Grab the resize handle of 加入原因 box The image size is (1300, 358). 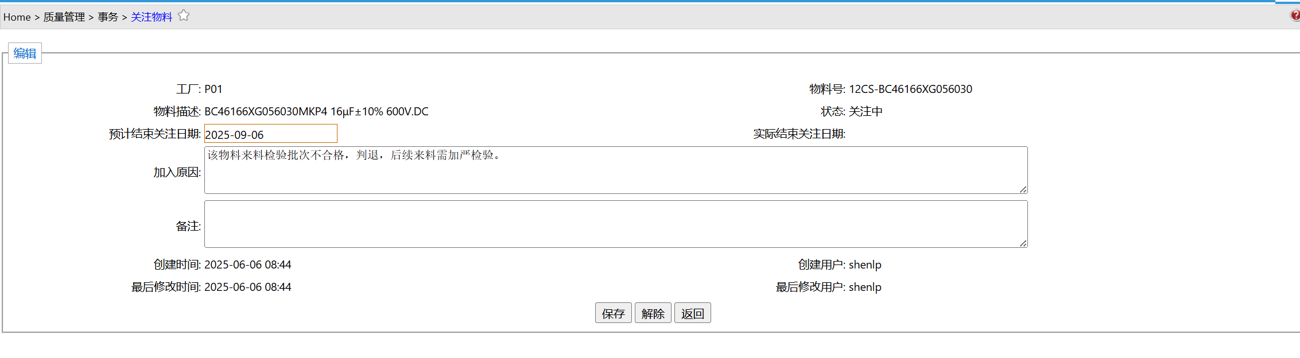point(1023,189)
